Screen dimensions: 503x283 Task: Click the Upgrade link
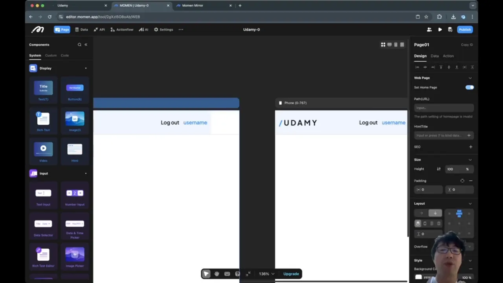pyautogui.click(x=291, y=274)
